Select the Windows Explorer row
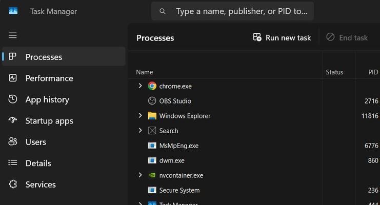The width and height of the screenshot is (380, 205). click(254, 116)
